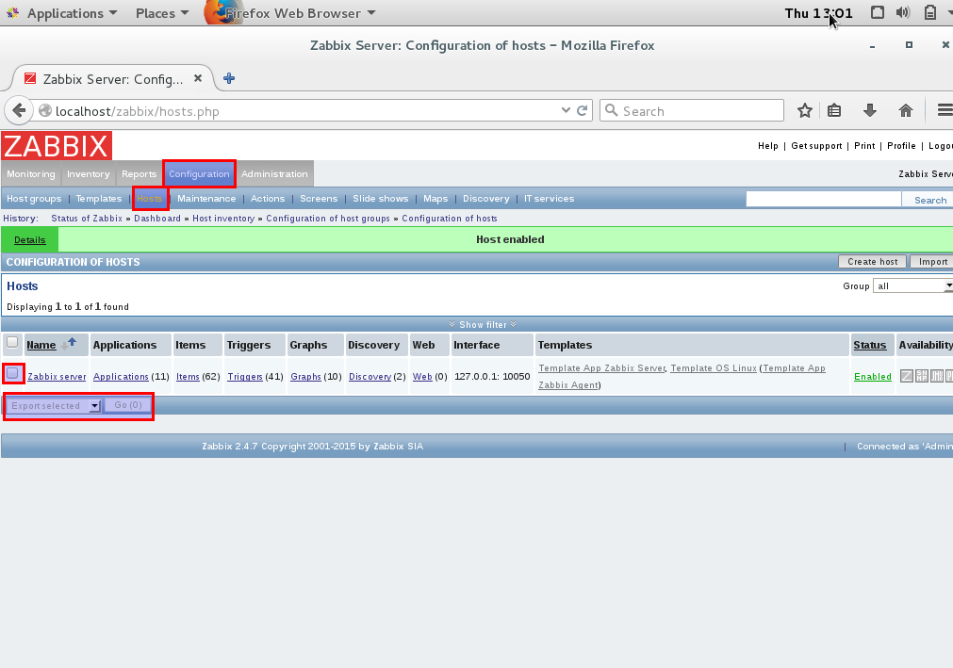The height and width of the screenshot is (668, 953).
Task: Click the ZABBIX logo
Action: 57,146
